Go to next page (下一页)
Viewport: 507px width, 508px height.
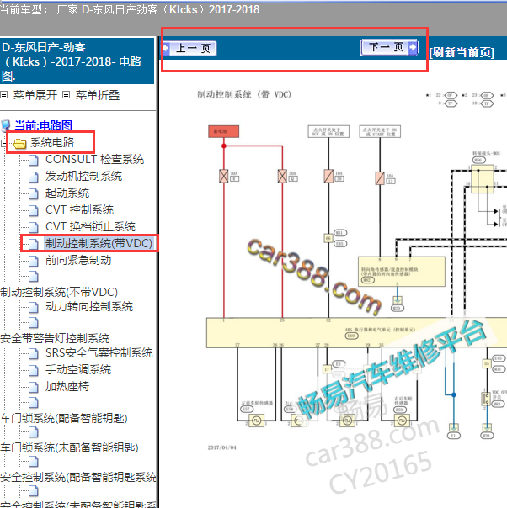(x=389, y=48)
